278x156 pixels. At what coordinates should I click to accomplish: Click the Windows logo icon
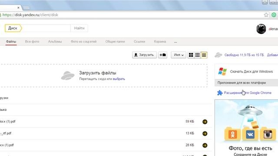[x=222, y=71]
